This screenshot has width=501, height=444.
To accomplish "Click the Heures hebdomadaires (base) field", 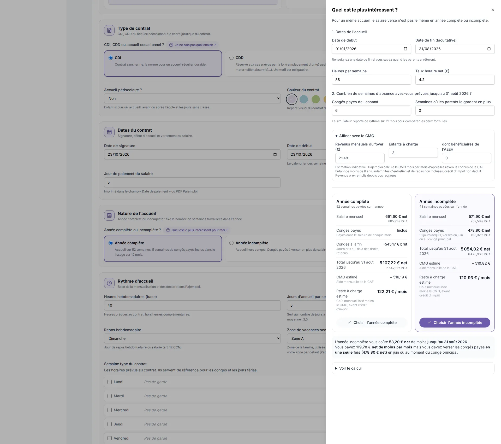I will click(x=192, y=305).
